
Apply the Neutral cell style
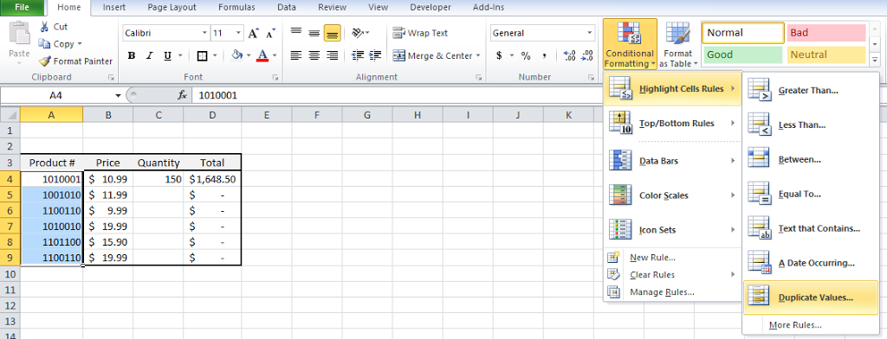tap(825, 54)
